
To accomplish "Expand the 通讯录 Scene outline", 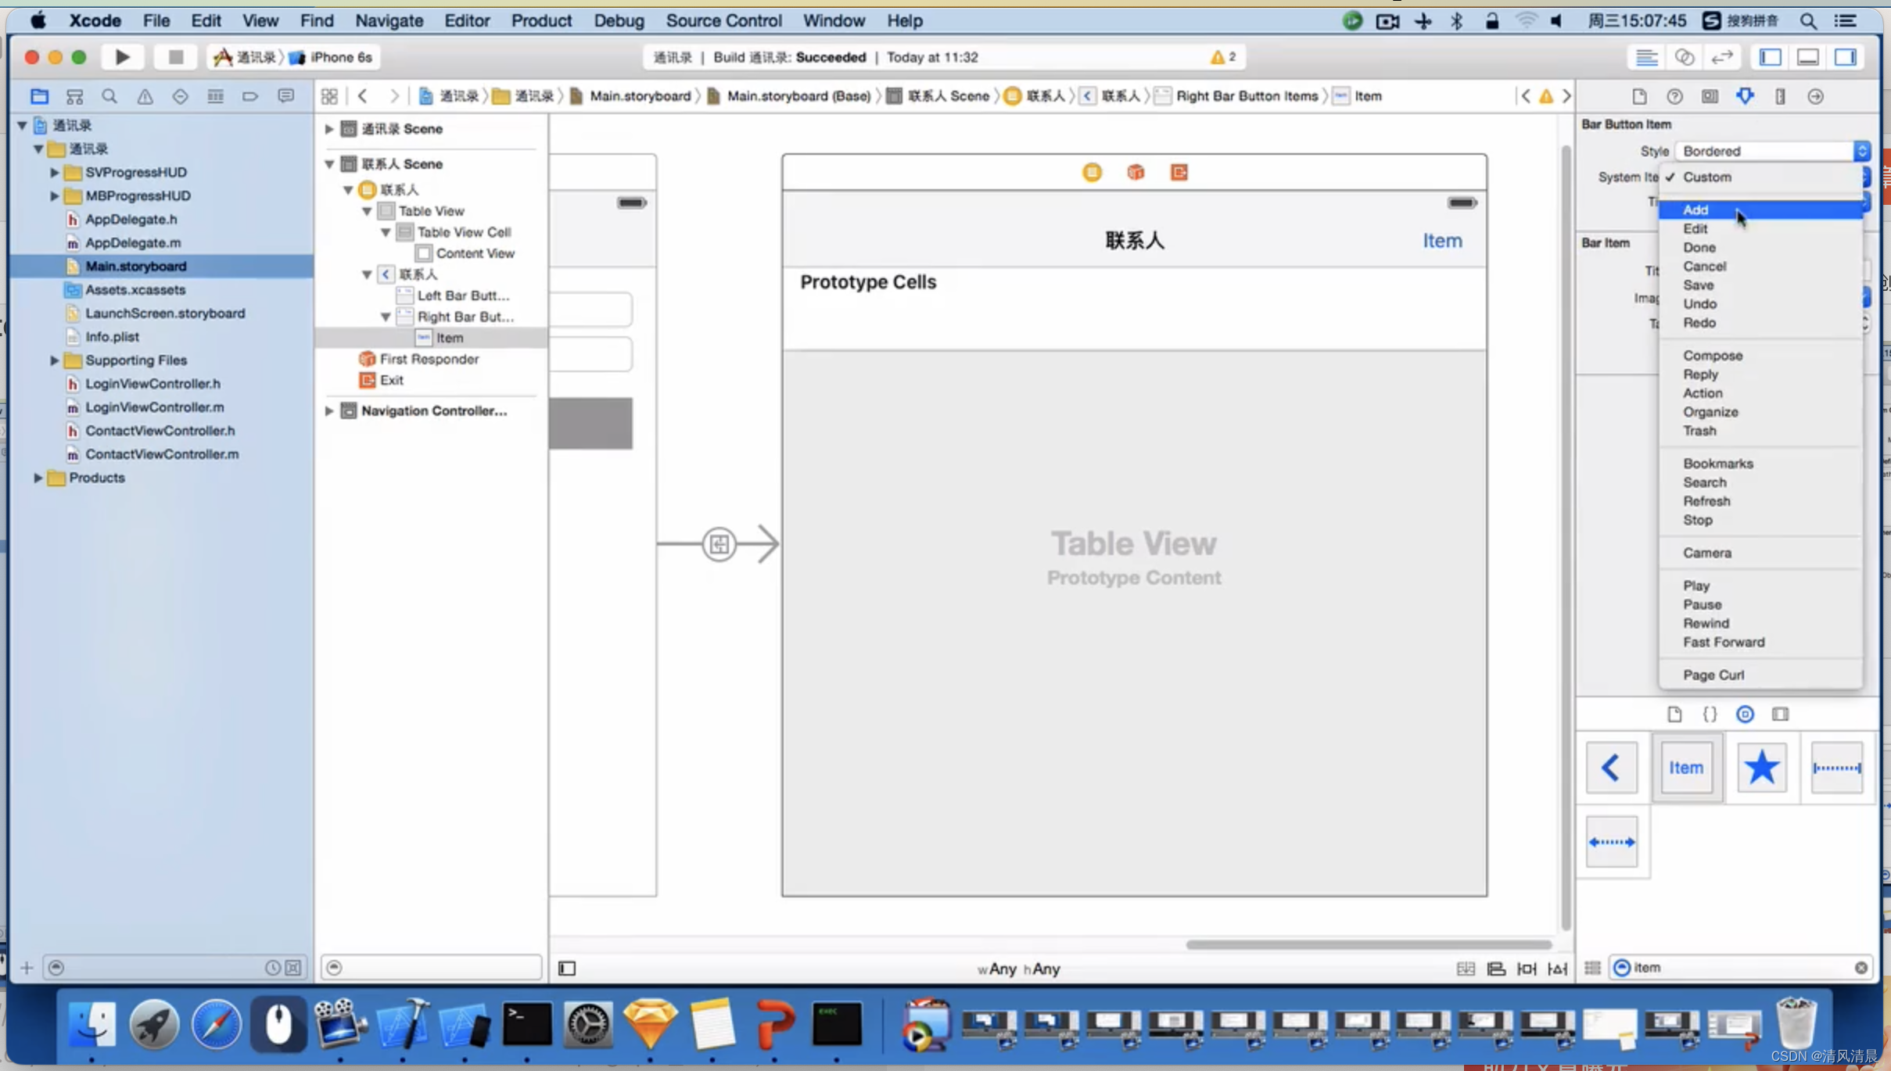I will point(329,129).
